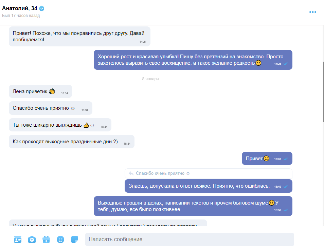This screenshot has height=252, width=324.
Task: Click the "8 января" date separator
Action: tap(150, 79)
